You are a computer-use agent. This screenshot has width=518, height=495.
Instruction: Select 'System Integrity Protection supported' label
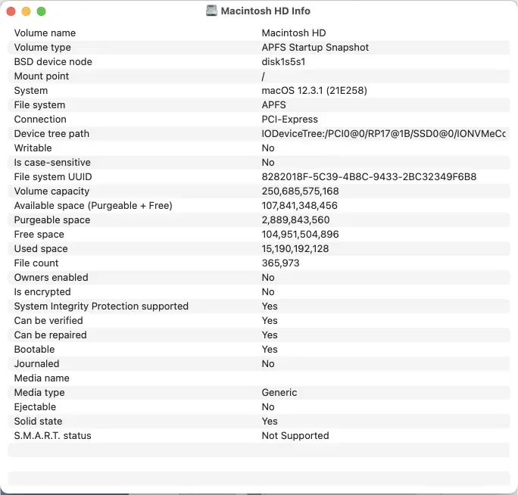[101, 307]
